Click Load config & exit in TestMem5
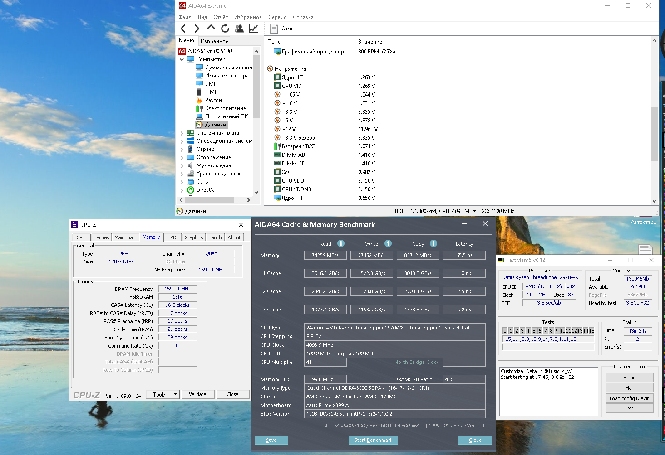This screenshot has width=665, height=455. click(630, 398)
